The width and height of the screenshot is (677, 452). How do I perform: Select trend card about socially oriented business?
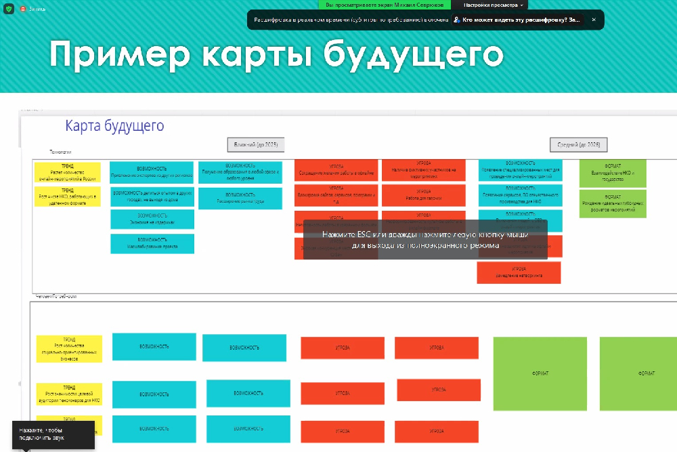tap(68, 348)
